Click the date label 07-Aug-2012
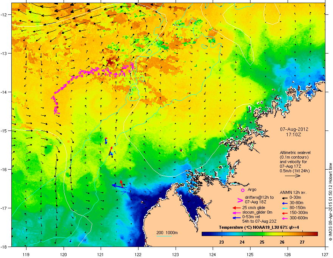This screenshot has width=333, height=258. (x=294, y=129)
